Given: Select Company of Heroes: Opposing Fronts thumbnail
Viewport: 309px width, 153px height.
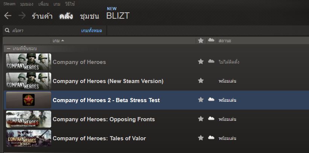Looking at the screenshot, I should 29,119.
